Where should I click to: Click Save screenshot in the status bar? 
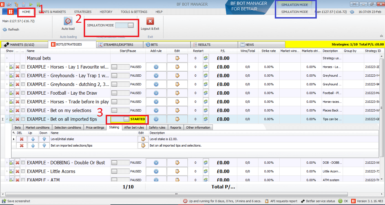pyautogui.click(x=16, y=201)
